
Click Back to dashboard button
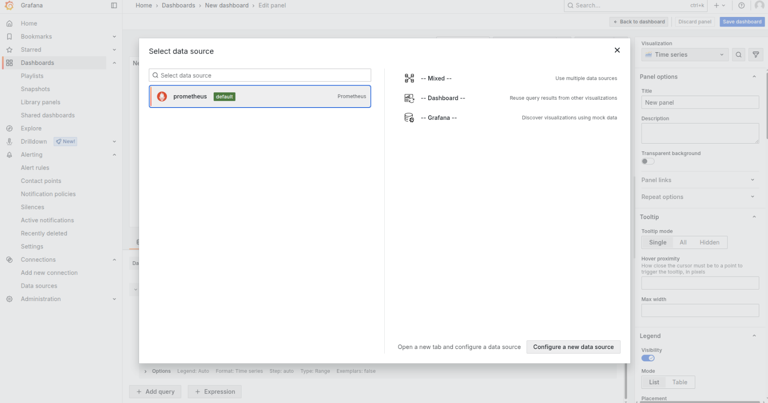[x=639, y=21]
